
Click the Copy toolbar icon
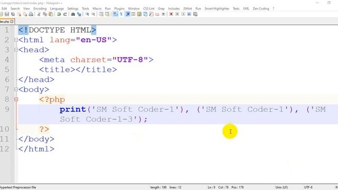45,14
